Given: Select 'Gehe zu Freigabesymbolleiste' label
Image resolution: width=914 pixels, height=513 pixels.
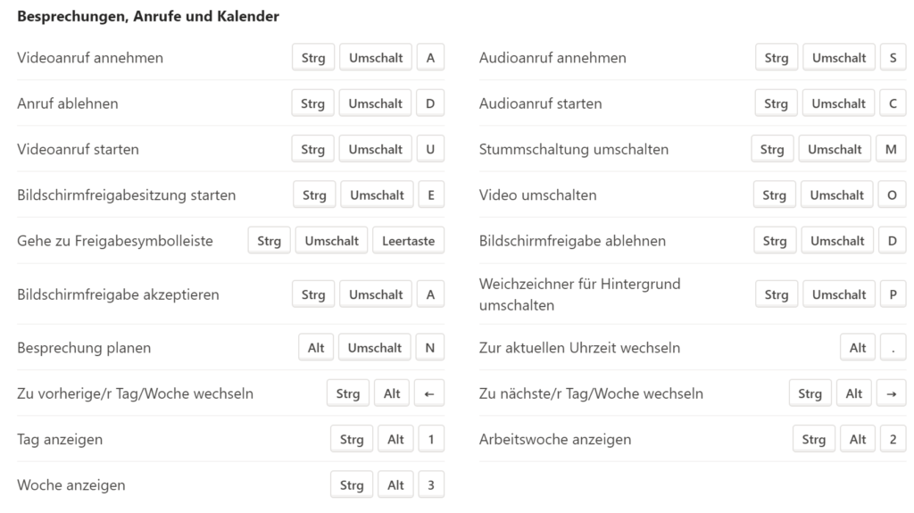Looking at the screenshot, I should click(x=115, y=241).
